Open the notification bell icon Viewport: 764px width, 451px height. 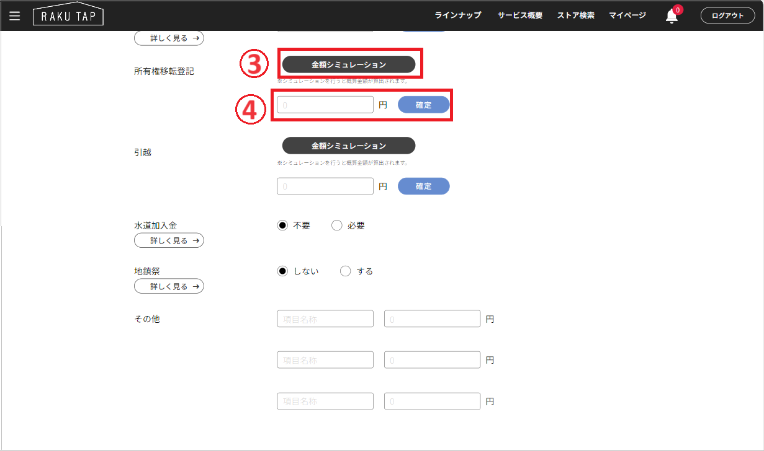[x=672, y=16]
